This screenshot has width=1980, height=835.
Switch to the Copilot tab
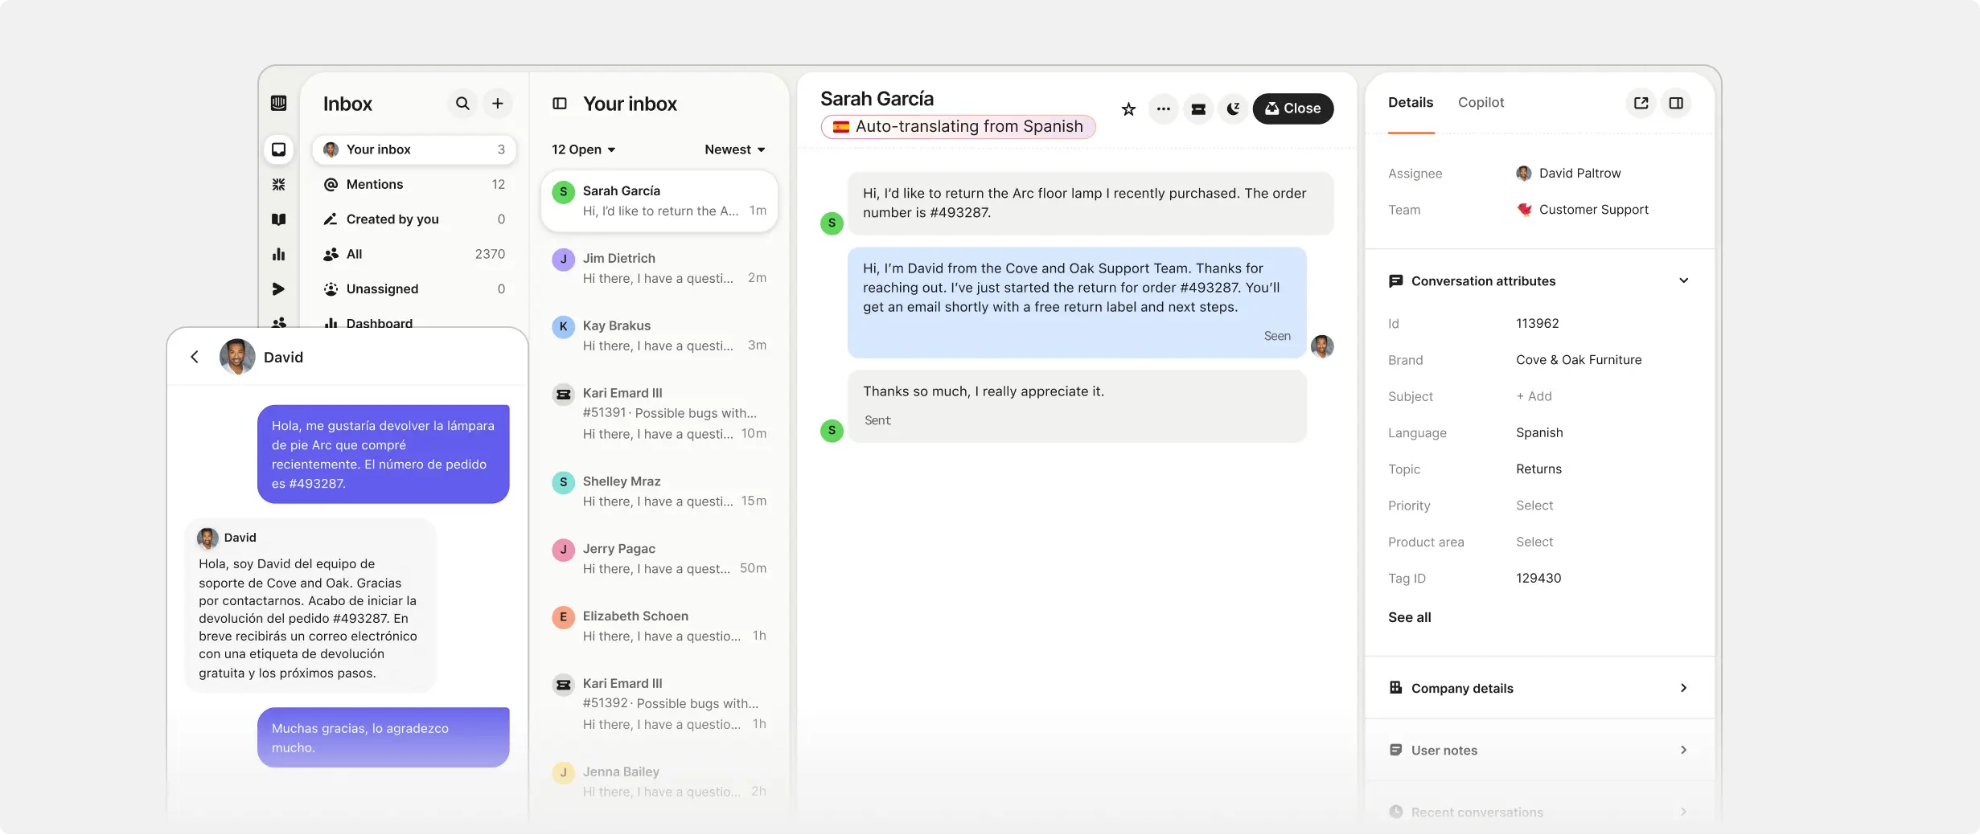[x=1481, y=103]
